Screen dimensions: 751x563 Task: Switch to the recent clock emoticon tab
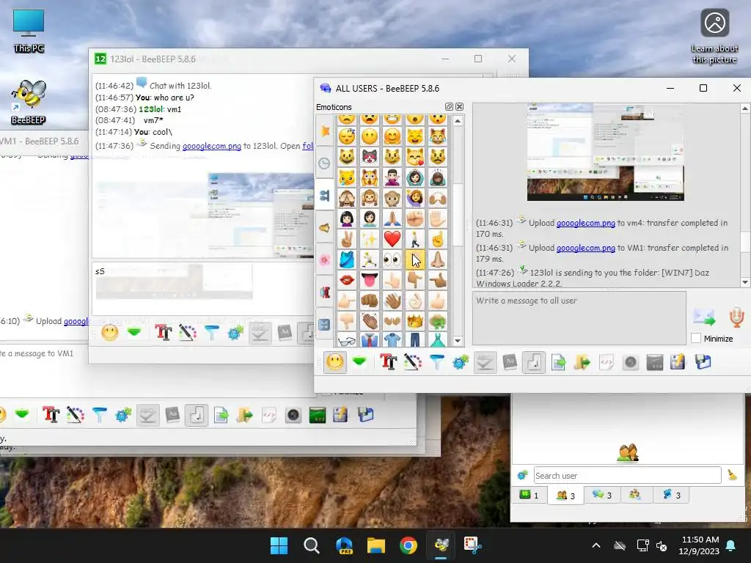point(325,163)
